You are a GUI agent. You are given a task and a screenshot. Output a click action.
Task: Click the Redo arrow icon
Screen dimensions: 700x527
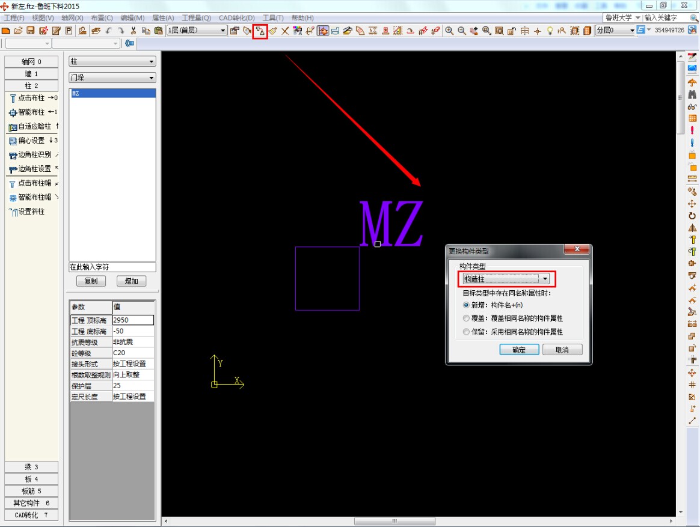pos(121,31)
